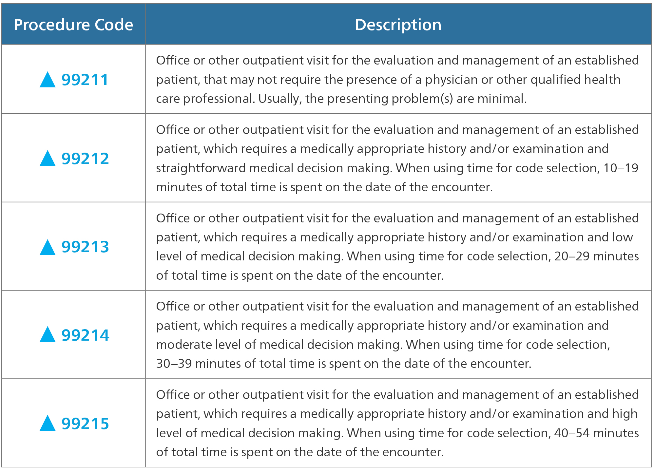Image resolution: width=654 pixels, height=471 pixels.
Task: Click the triangle icon beside 99212
Action: pyautogui.click(x=48, y=158)
